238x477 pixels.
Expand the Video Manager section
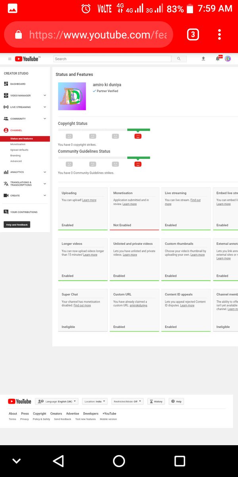point(45,95)
